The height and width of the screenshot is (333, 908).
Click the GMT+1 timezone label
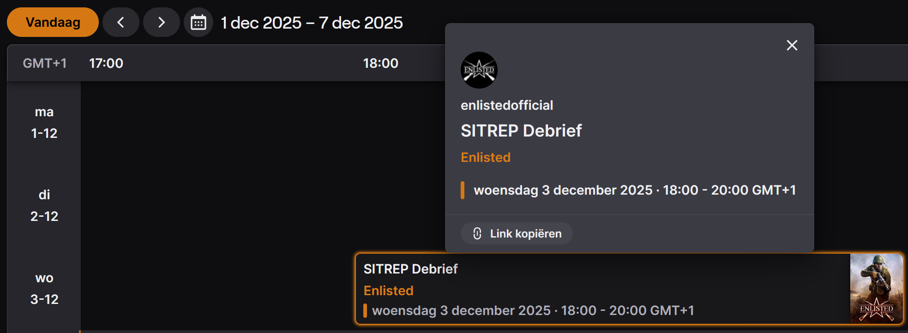click(x=45, y=63)
